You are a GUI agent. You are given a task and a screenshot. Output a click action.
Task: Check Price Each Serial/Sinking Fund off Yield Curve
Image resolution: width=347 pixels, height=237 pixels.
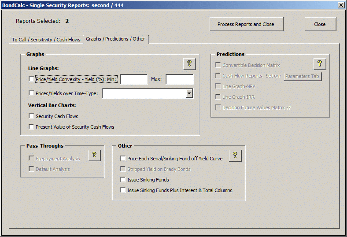pyautogui.click(x=123, y=158)
